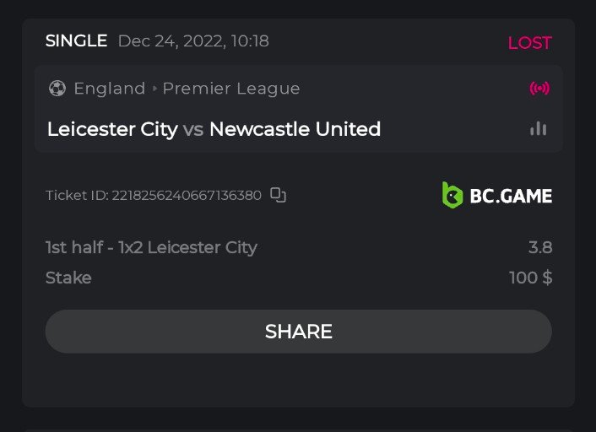This screenshot has height=432, width=596.
Task: Click the arrow between England and Premier League
Action: [x=154, y=89]
